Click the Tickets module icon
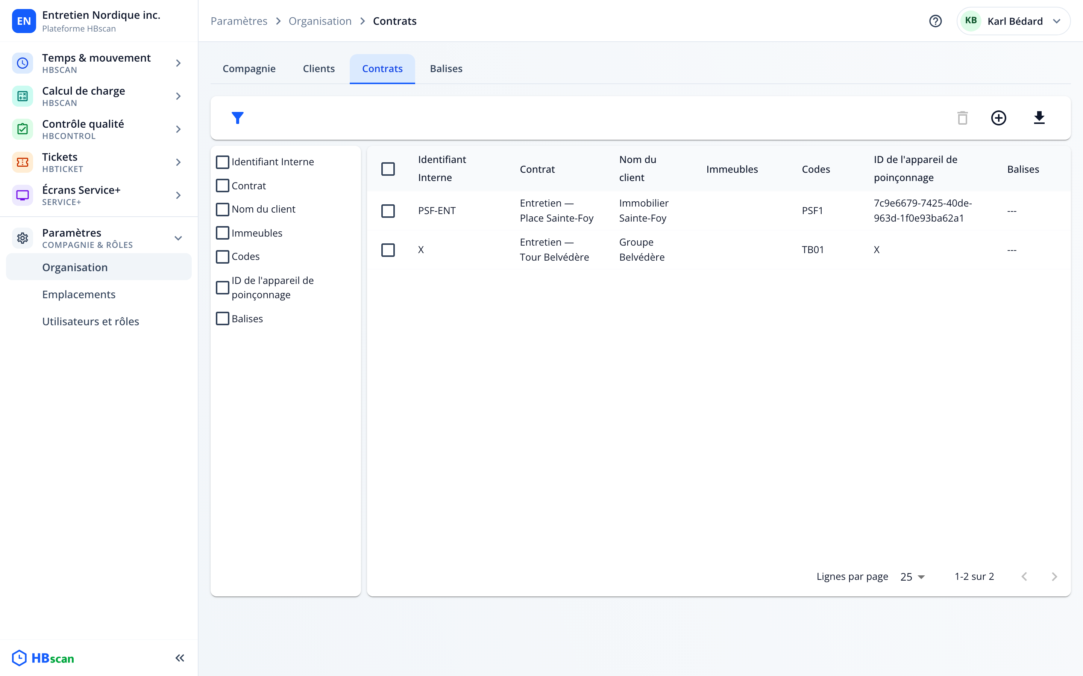The width and height of the screenshot is (1083, 676). pos(23,162)
